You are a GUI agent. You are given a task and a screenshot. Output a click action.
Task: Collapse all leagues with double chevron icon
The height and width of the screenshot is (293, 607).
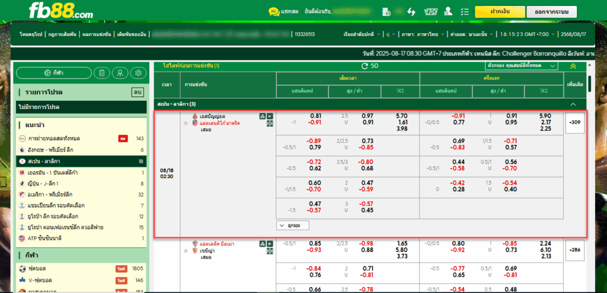pos(573,66)
